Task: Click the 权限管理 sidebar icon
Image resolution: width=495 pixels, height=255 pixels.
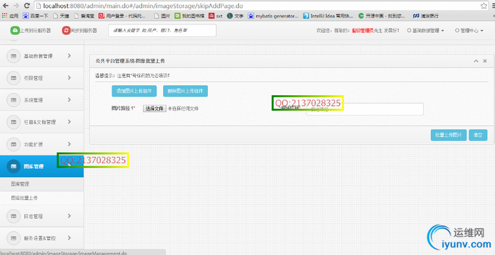Action: pos(14,78)
